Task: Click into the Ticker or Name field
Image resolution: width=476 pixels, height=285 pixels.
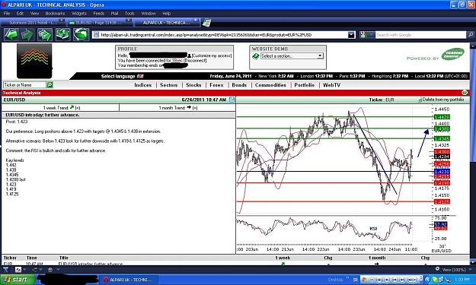Action: (24, 85)
